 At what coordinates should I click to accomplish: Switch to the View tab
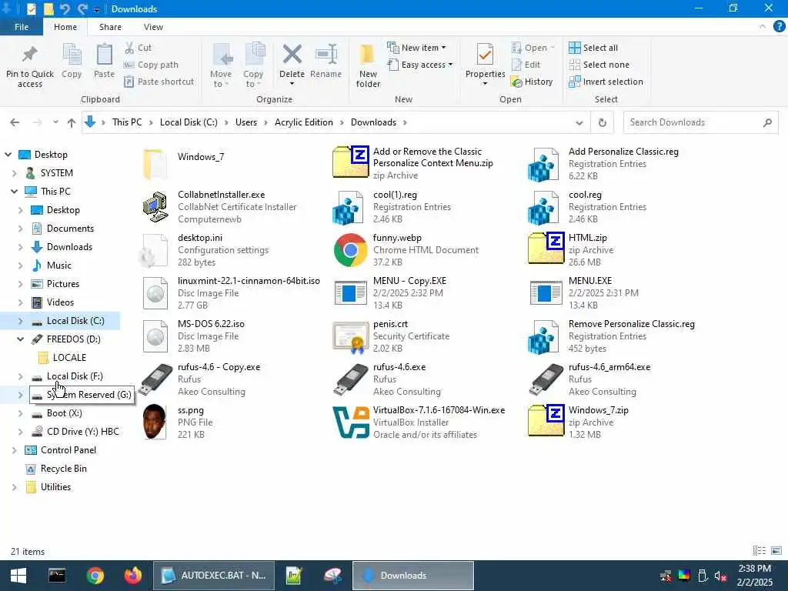coord(153,27)
